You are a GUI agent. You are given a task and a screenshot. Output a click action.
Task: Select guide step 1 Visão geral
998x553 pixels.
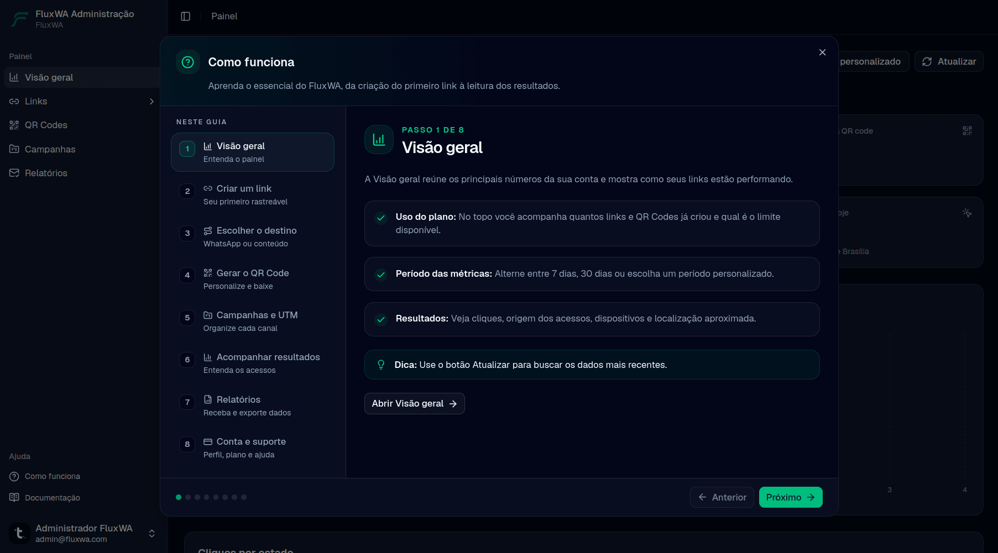pos(253,152)
